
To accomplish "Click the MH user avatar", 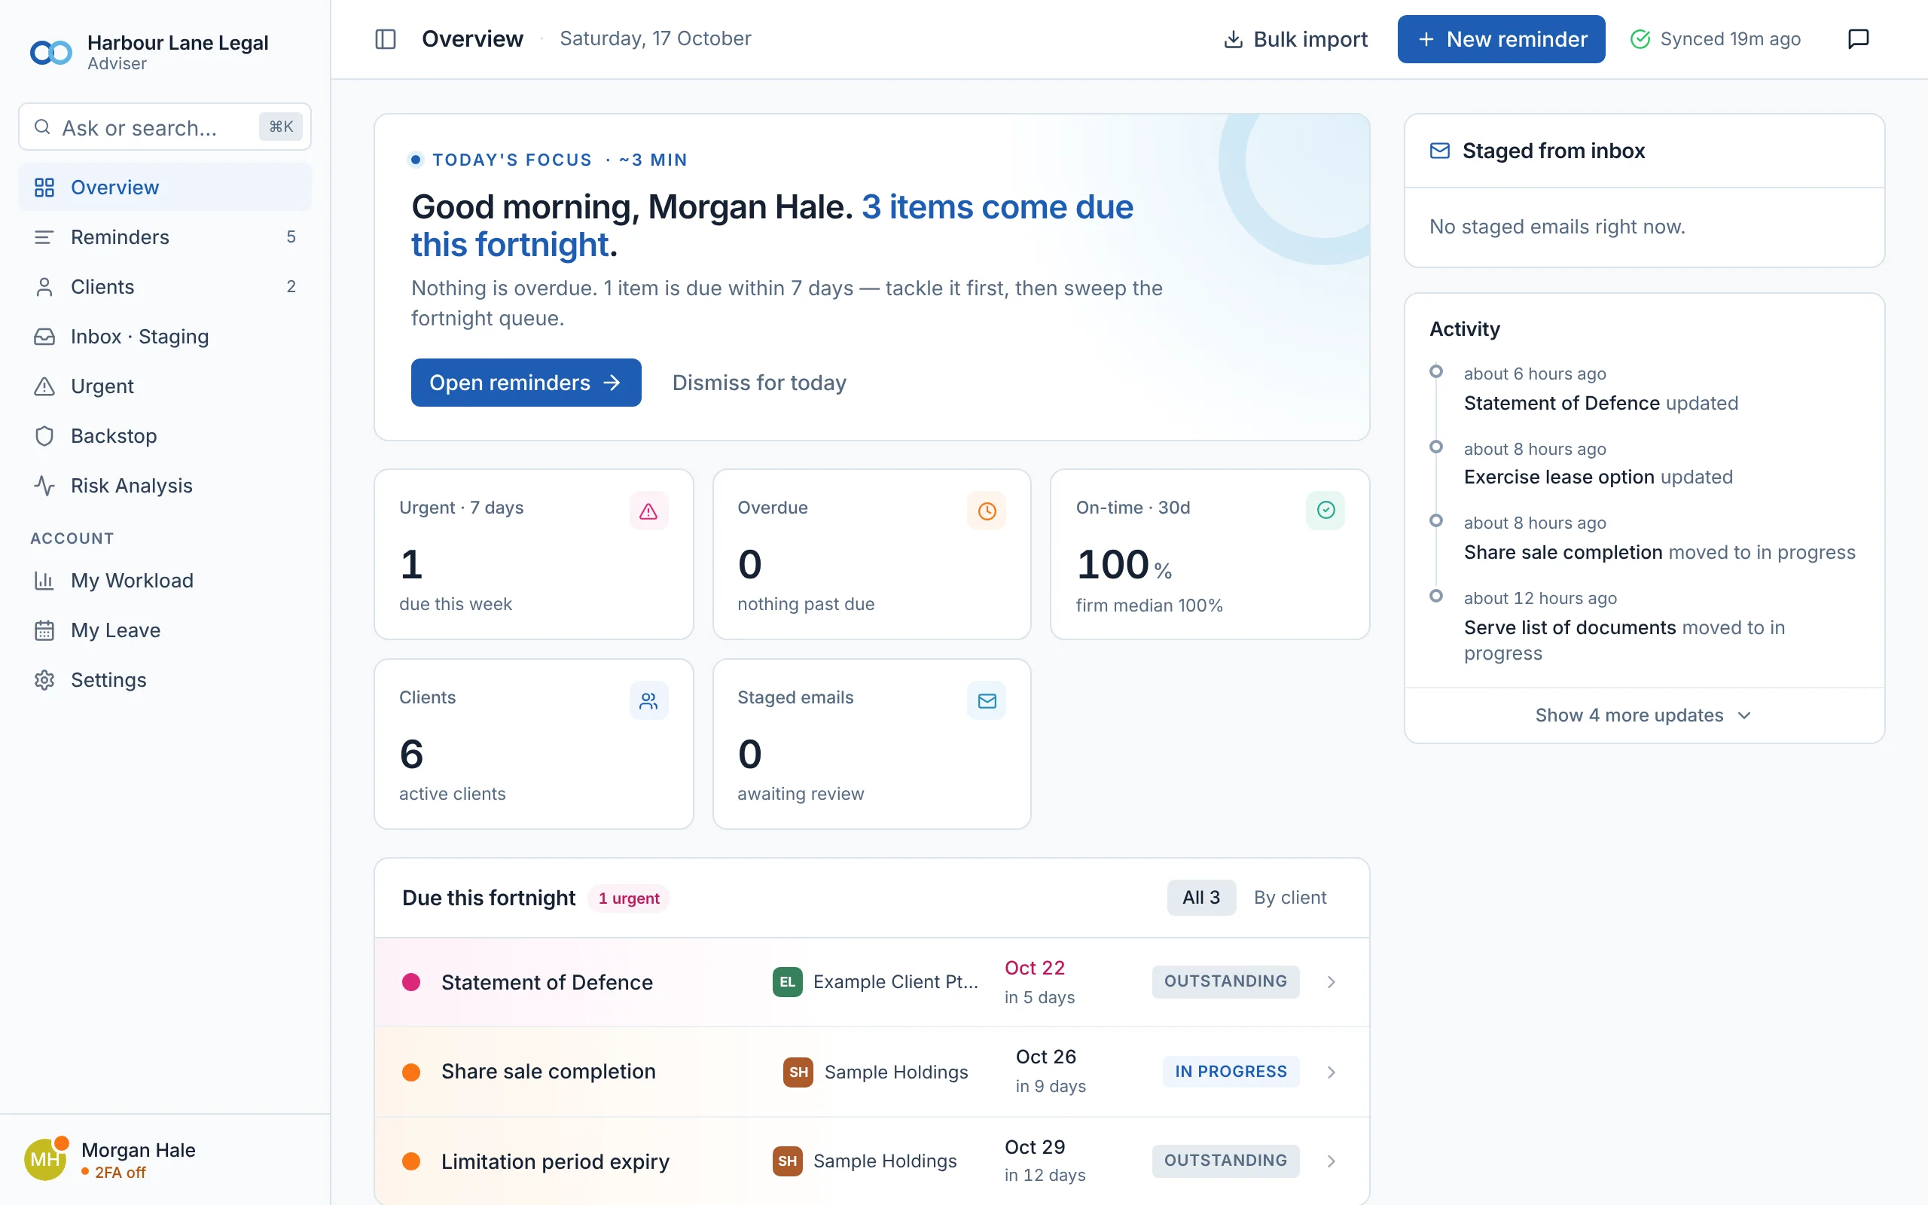I will [x=45, y=1160].
